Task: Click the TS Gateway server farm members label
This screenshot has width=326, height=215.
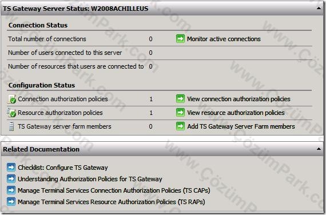Action: click(x=65, y=126)
